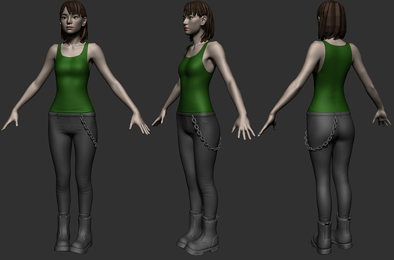Click the front-view model's outstretched left hand
Image resolution: width=394 pixels, height=260 pixels.
(x=139, y=123)
